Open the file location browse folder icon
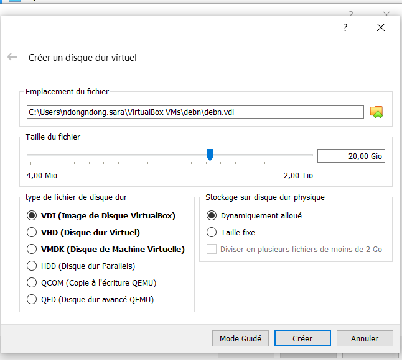The height and width of the screenshot is (360, 402). coord(376,112)
